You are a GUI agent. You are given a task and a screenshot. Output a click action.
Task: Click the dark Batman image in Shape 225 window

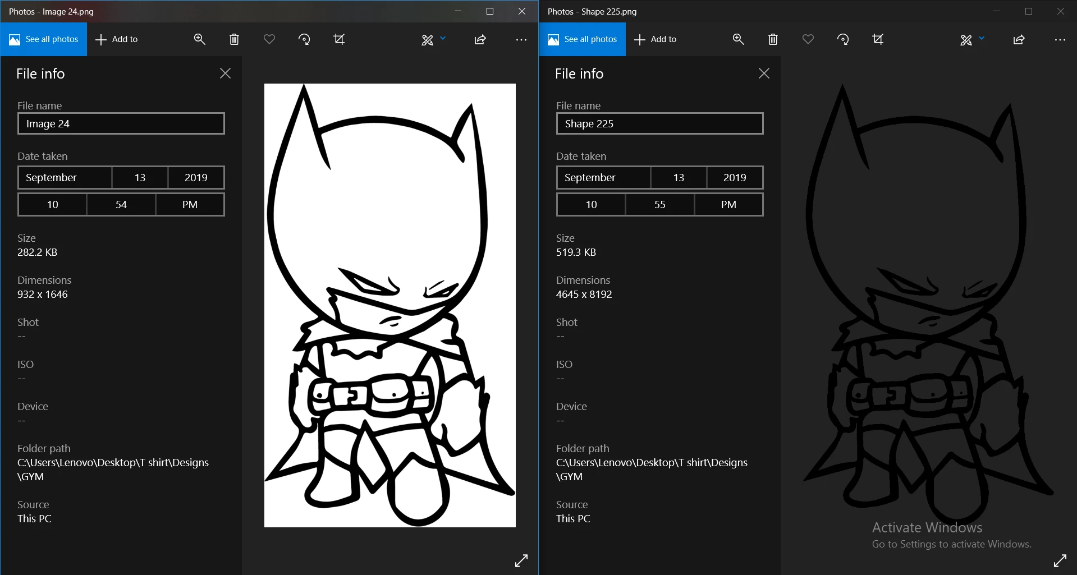point(929,305)
